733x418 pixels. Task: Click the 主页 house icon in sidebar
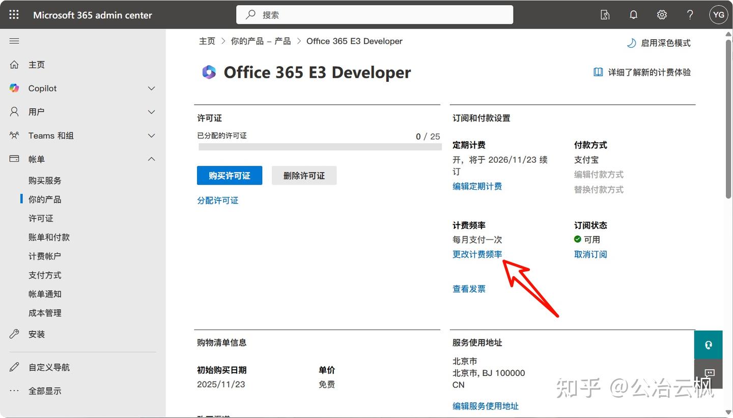[x=14, y=65]
